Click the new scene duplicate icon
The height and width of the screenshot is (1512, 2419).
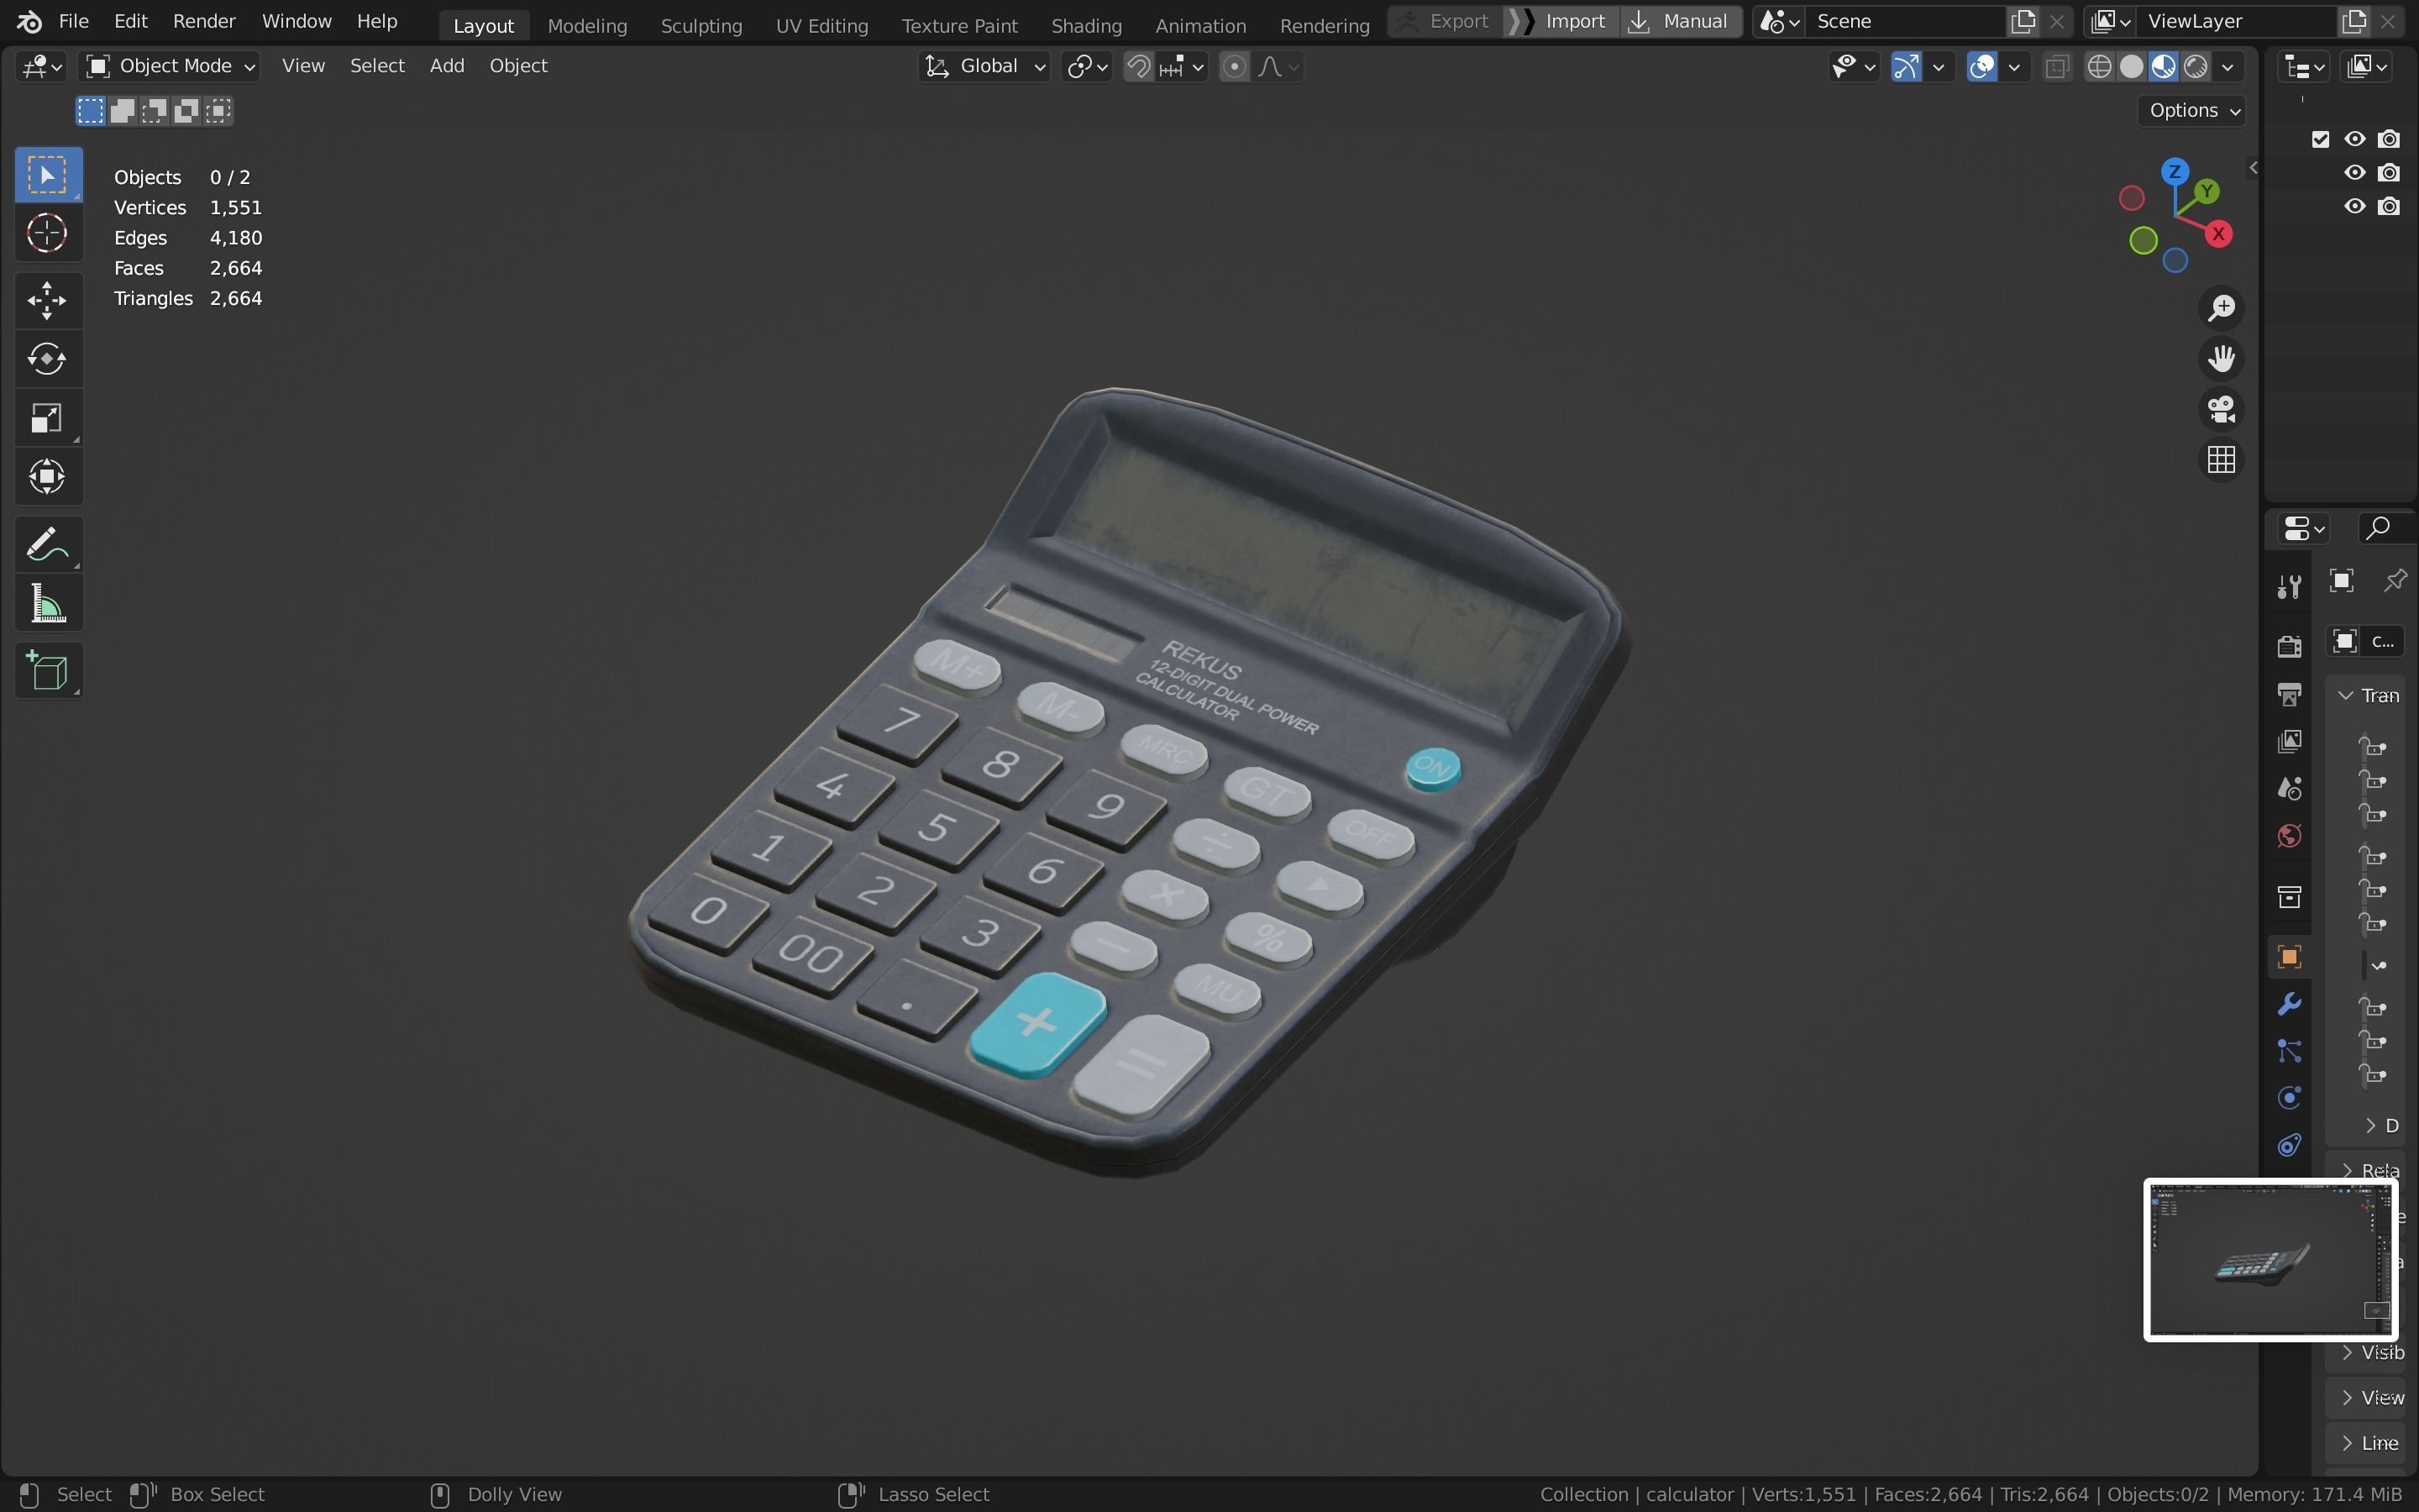pyautogui.click(x=2023, y=21)
